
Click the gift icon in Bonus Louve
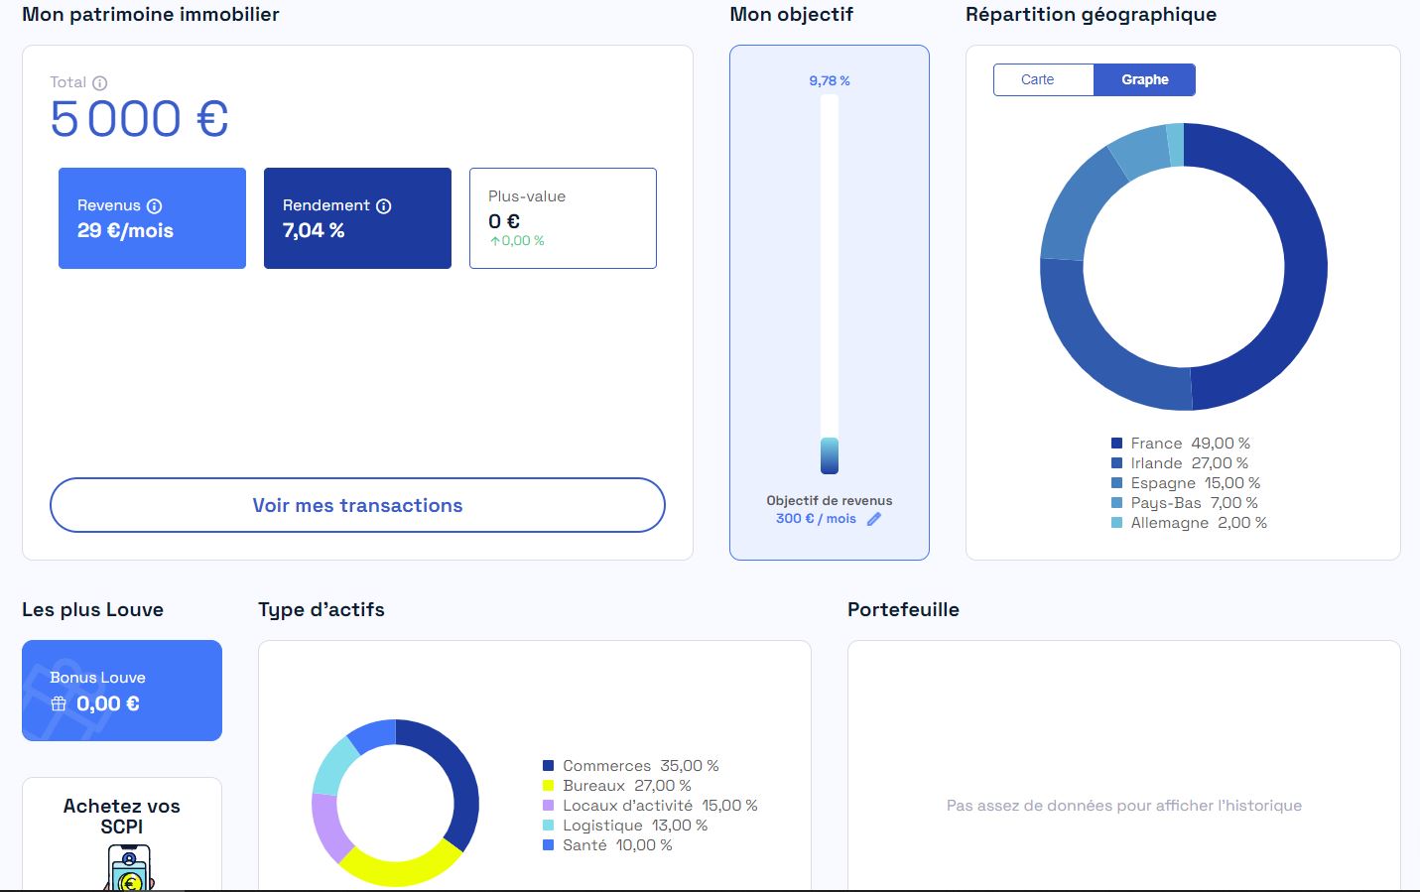coord(59,703)
